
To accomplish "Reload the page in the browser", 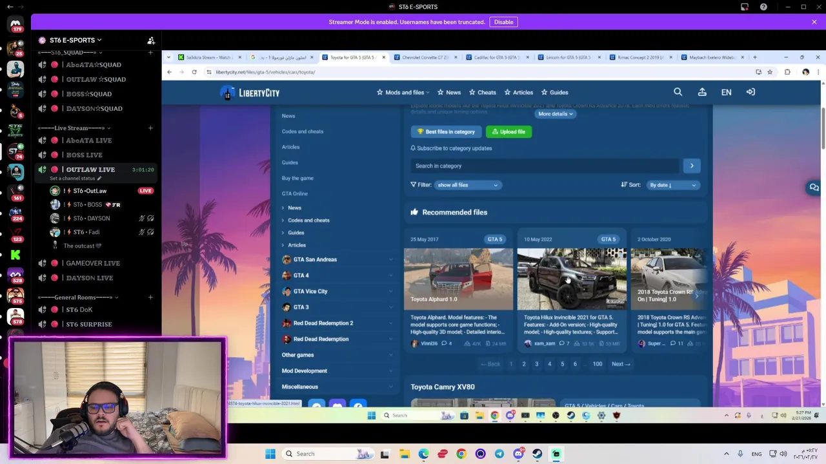I will coord(194,72).
